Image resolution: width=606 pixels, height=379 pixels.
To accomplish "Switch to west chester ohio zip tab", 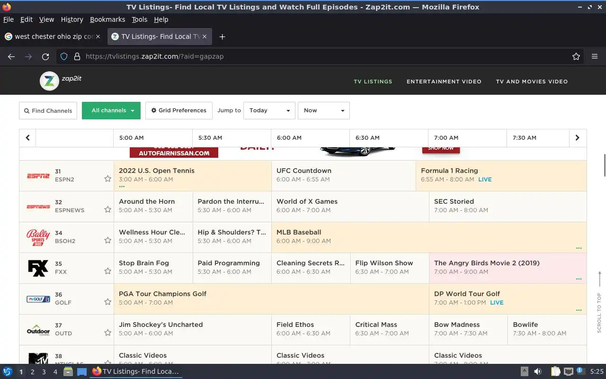I will click(x=52, y=36).
